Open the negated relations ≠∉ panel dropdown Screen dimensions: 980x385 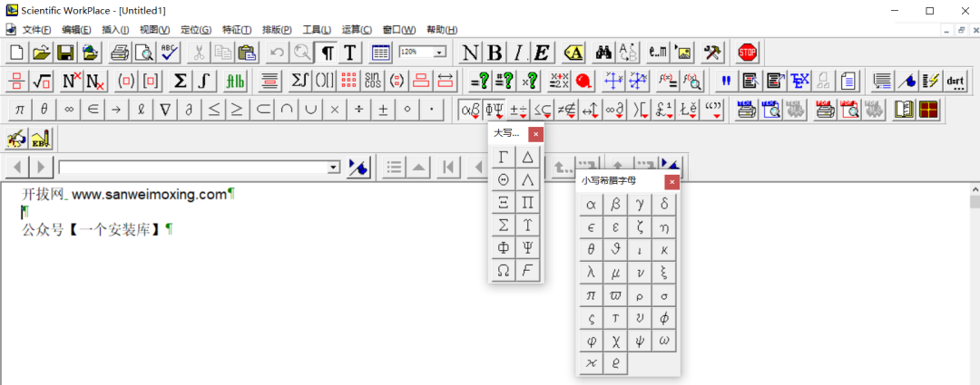click(567, 110)
